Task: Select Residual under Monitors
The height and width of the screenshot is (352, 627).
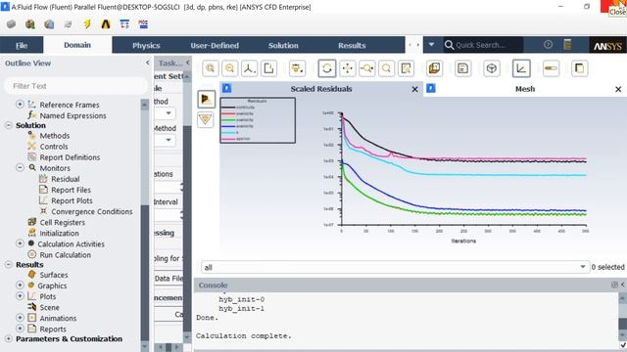Action: click(x=66, y=179)
